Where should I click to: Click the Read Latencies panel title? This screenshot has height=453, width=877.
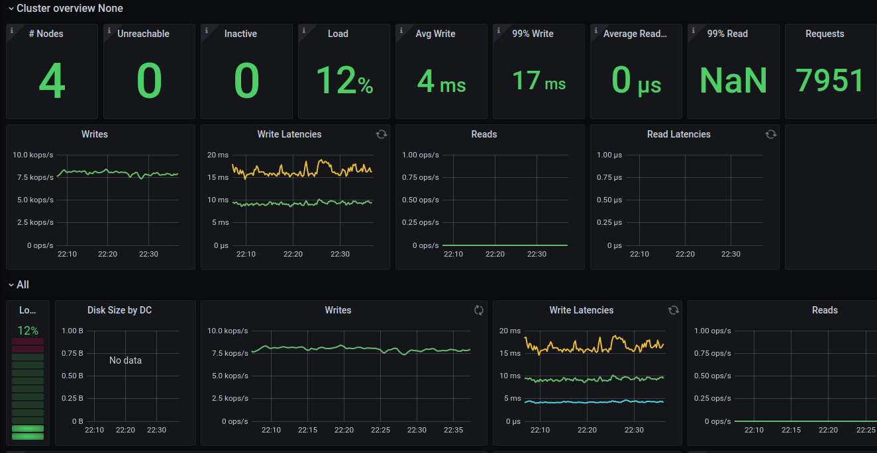tap(678, 134)
